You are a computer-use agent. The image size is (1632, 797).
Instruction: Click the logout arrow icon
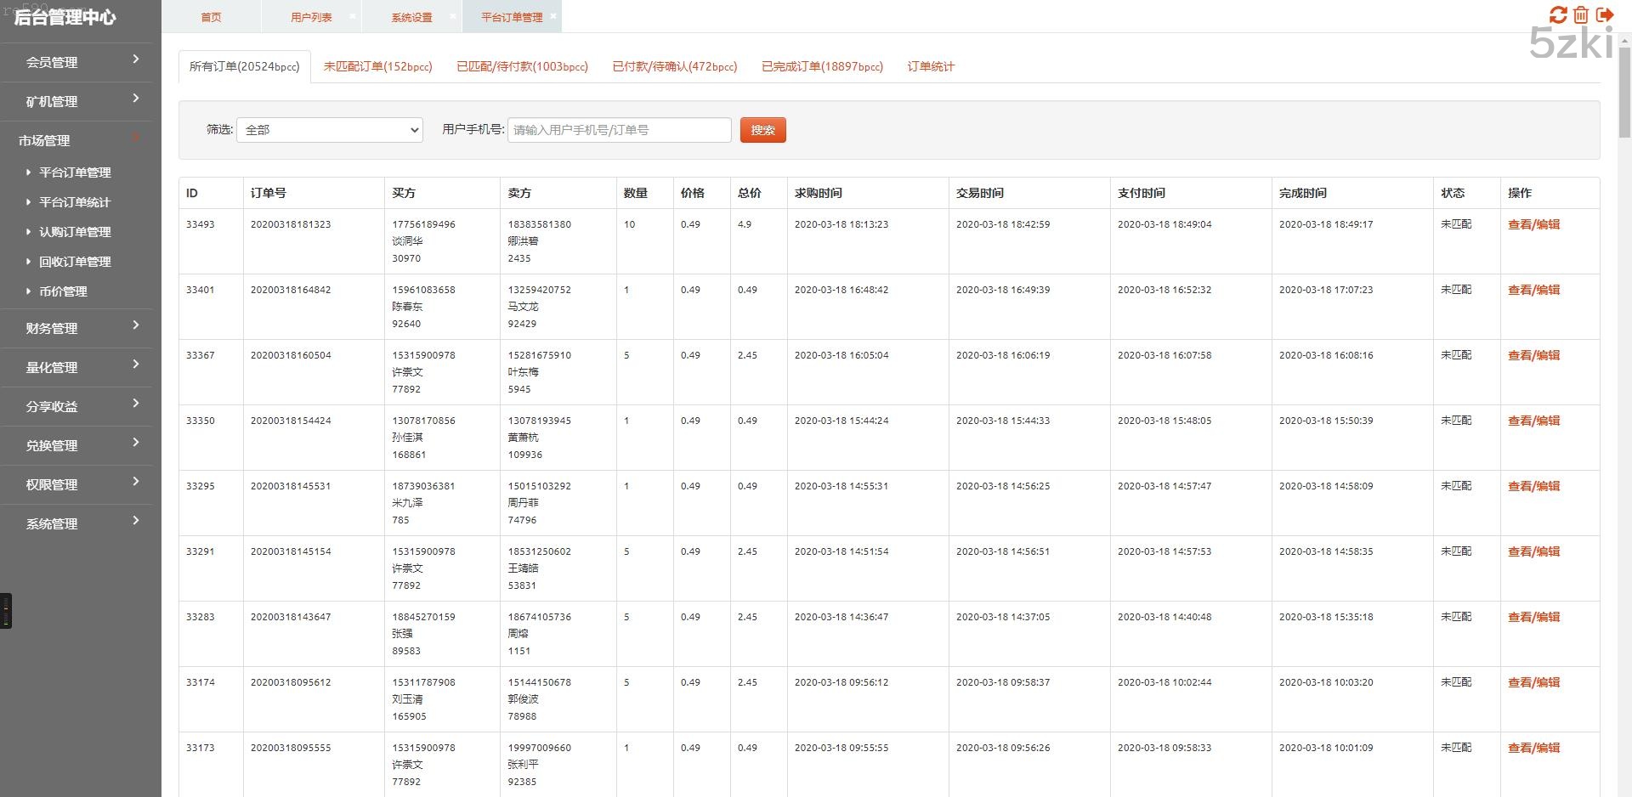click(1605, 15)
